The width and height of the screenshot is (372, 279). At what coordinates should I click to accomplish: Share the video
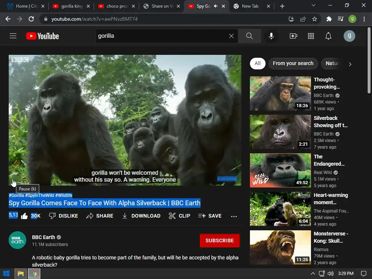coord(100,216)
